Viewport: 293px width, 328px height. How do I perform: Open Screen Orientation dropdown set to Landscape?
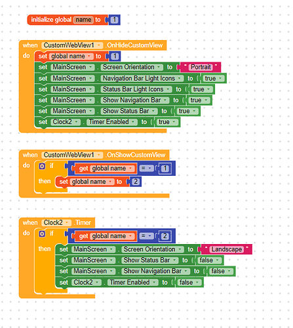[x=153, y=249]
